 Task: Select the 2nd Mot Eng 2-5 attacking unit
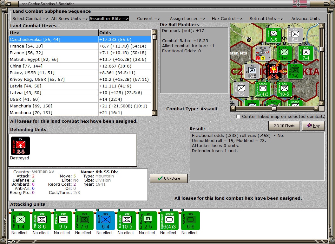148,221
